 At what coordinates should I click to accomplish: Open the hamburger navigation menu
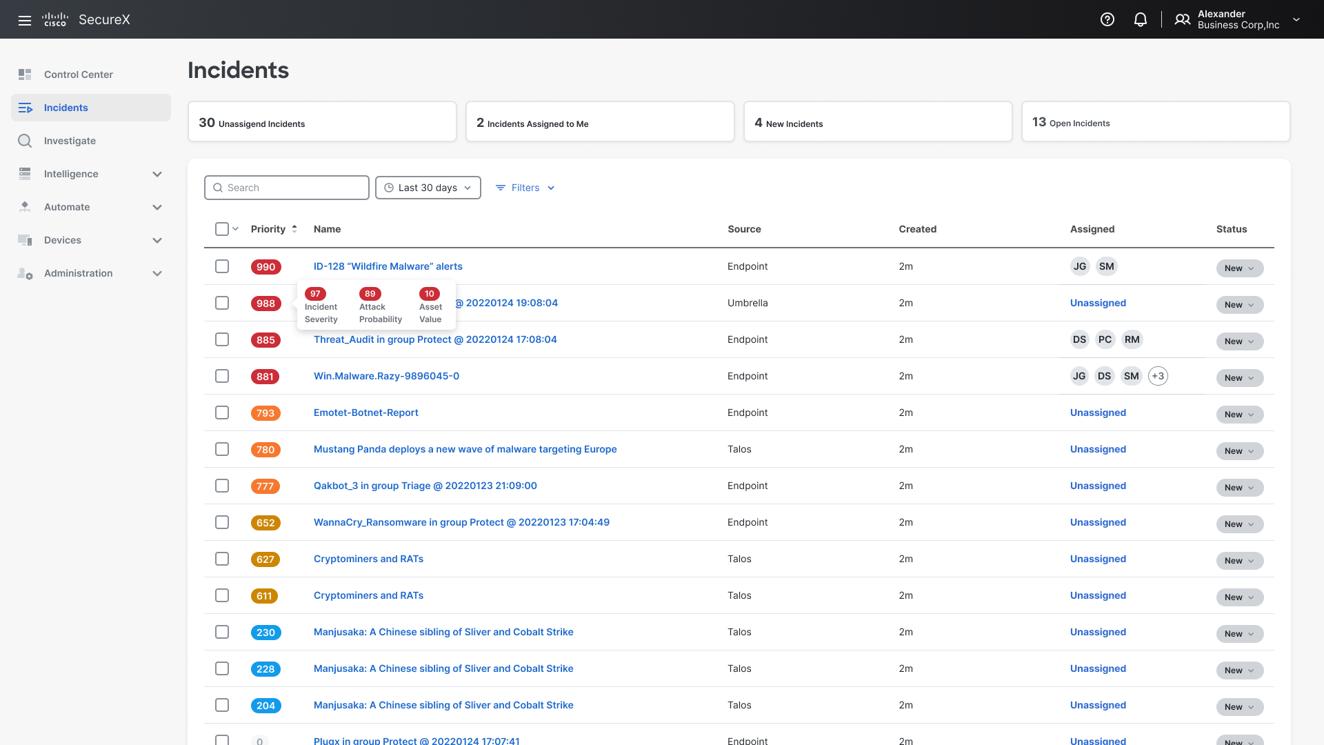pos(25,20)
